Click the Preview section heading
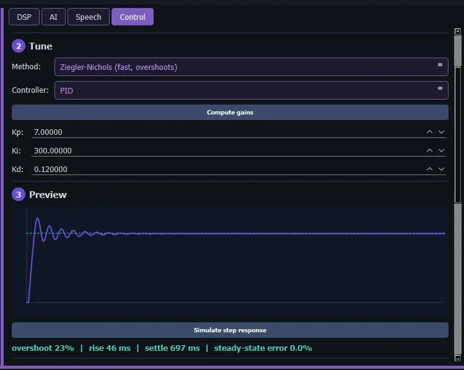 pyautogui.click(x=48, y=195)
